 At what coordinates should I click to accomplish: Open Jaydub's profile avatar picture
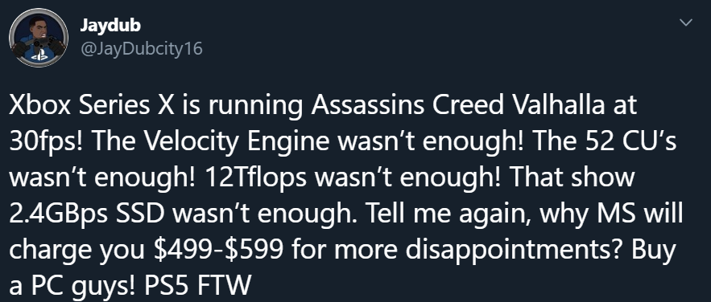click(39, 38)
